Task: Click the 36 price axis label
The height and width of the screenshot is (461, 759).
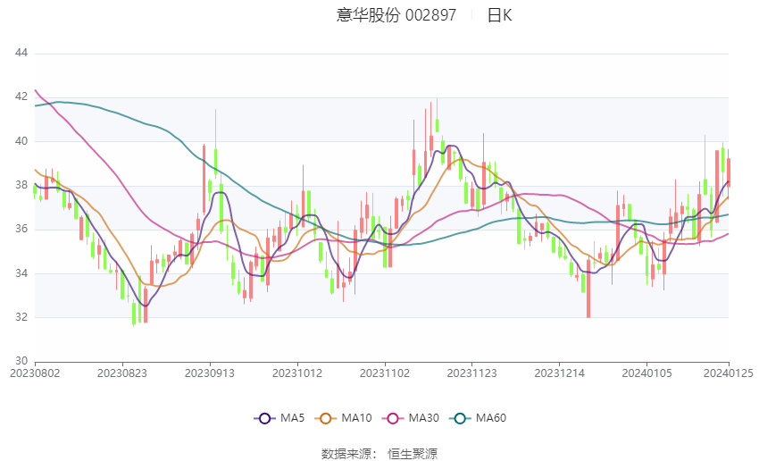Action: pos(21,229)
